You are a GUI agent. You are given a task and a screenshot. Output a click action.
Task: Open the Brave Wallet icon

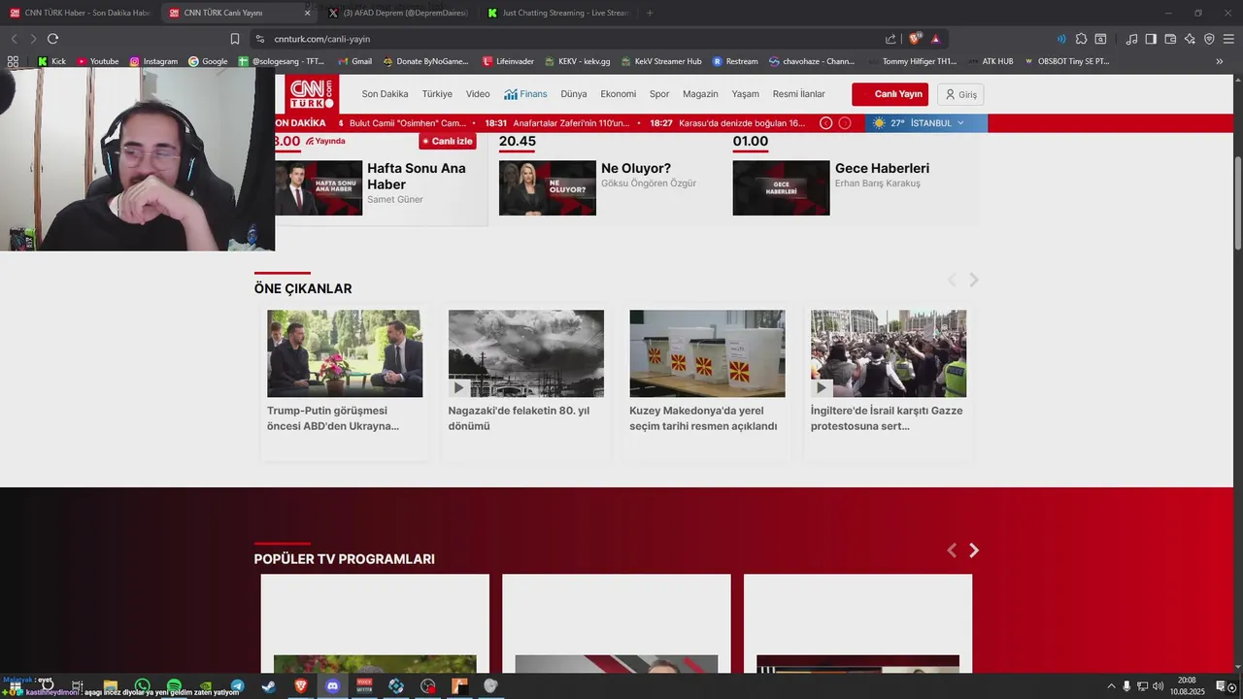click(1170, 39)
